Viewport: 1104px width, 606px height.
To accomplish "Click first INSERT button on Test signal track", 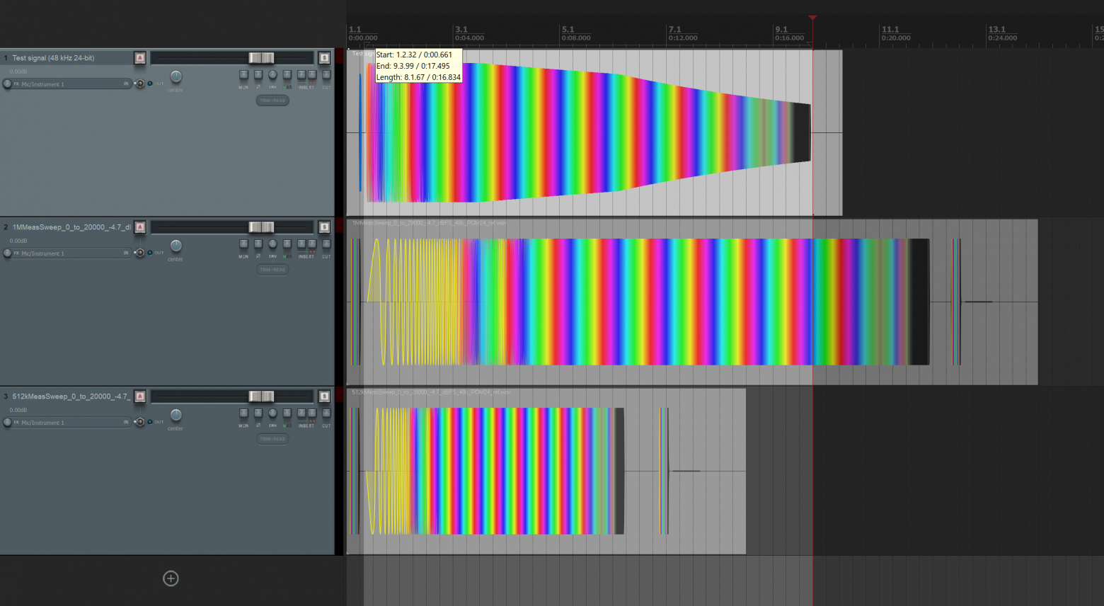I will pyautogui.click(x=301, y=74).
